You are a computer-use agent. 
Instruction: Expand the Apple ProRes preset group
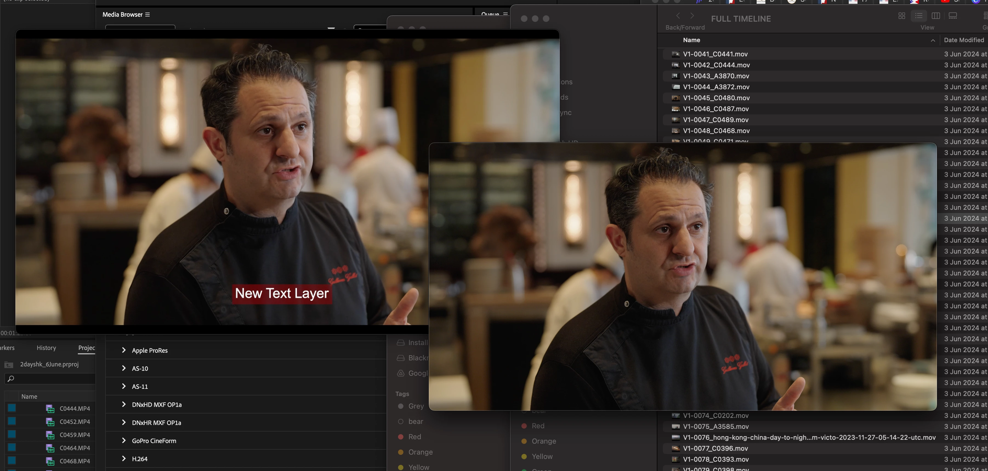[x=123, y=350]
